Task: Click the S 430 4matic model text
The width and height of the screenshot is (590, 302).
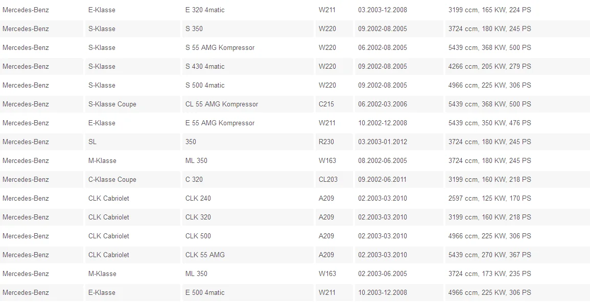Action: [205, 66]
